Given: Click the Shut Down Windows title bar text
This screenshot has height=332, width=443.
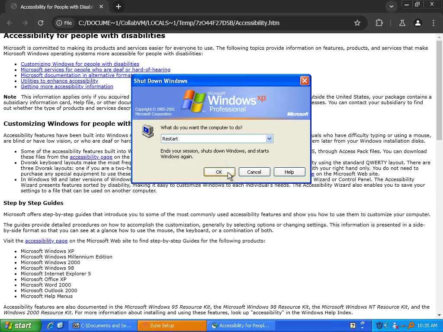Looking at the screenshot, I should tap(161, 81).
